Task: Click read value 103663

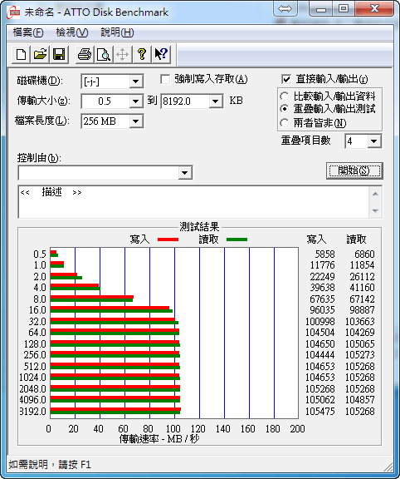Action: tap(360, 321)
